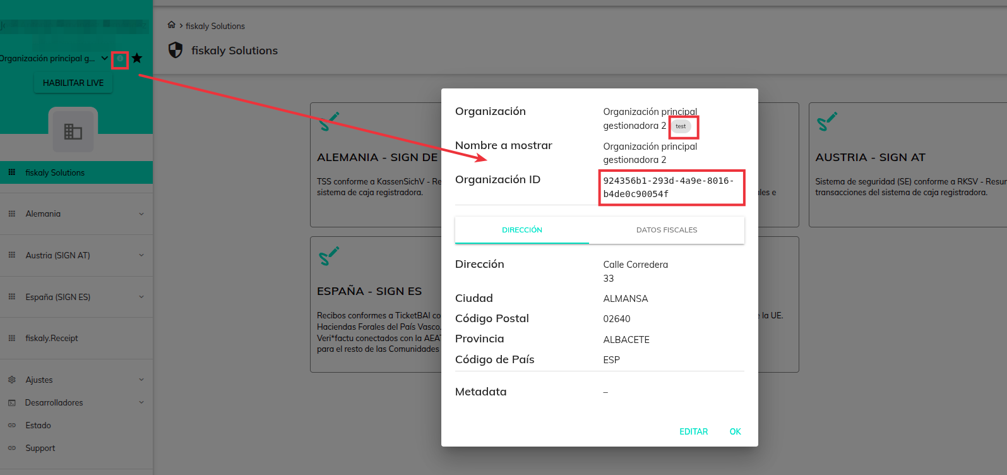Expand the Desarrolladores menu chevron
The height and width of the screenshot is (475, 1007).
coord(141,402)
